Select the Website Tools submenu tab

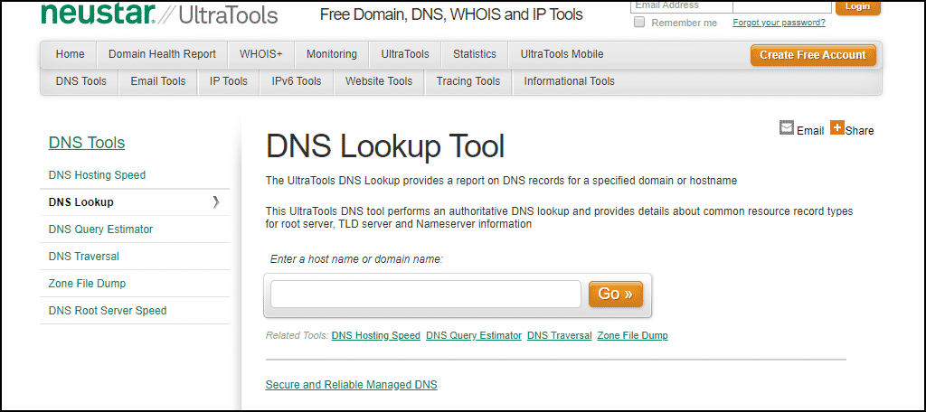(x=379, y=81)
